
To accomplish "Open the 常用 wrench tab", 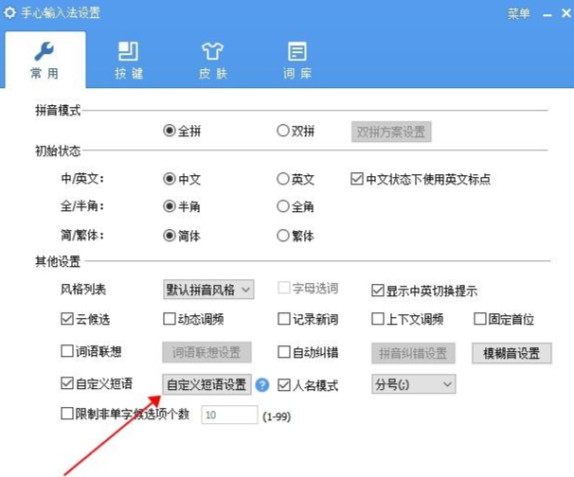I will click(x=45, y=59).
